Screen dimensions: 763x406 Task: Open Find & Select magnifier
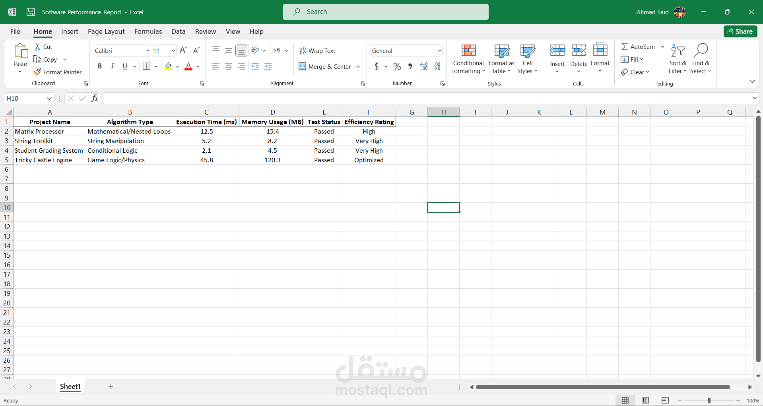tap(701, 59)
